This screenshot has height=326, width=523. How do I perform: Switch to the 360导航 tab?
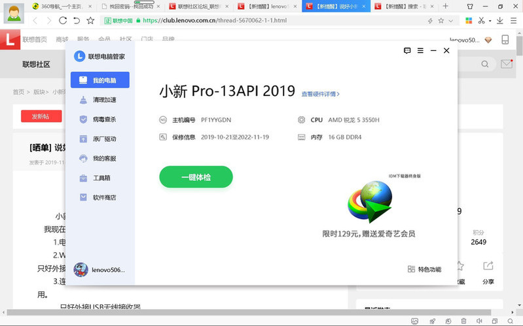pyautogui.click(x=61, y=7)
